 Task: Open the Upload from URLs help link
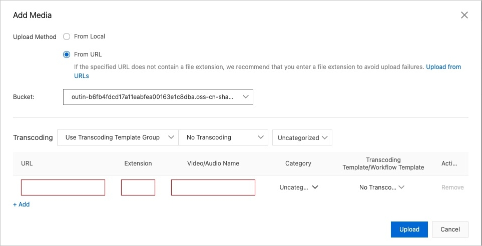pyautogui.click(x=443, y=67)
